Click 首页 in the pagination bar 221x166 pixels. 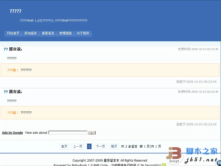coord(64,147)
